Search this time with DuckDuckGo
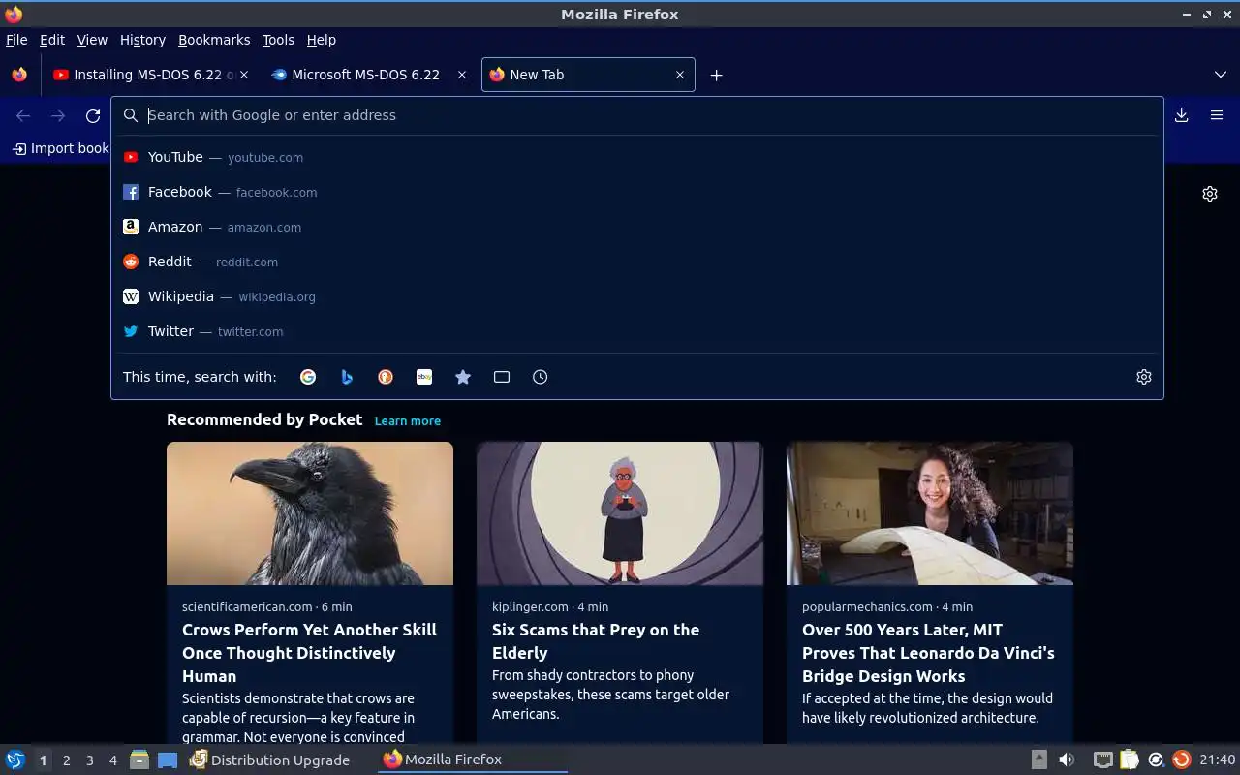This screenshot has width=1240, height=775. coord(386,377)
